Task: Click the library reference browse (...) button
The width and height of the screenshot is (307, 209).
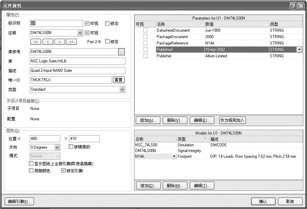Action: (x=122, y=52)
